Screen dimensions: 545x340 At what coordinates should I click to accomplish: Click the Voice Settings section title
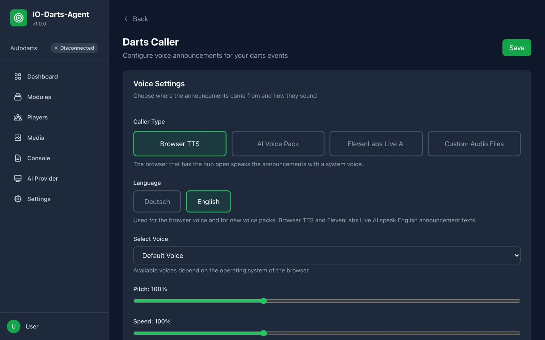coord(159,84)
